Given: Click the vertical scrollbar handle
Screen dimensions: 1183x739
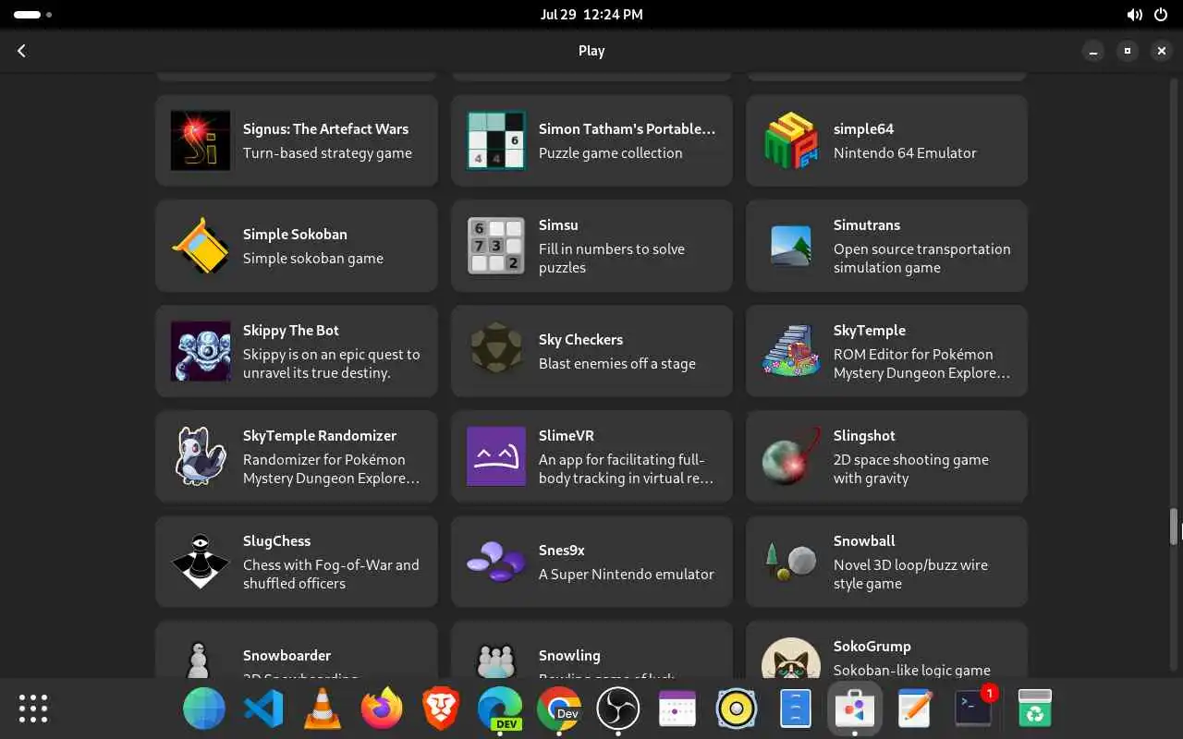Looking at the screenshot, I should click(1174, 527).
